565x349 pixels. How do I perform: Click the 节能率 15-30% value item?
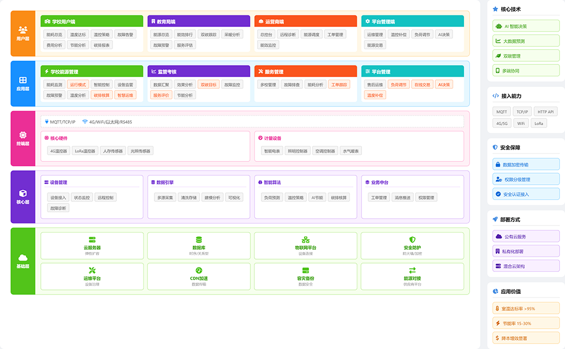point(526,323)
